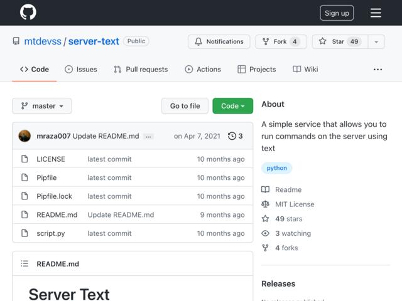Open the server-text repository link
This screenshot has height=301, width=402.
(94, 41)
